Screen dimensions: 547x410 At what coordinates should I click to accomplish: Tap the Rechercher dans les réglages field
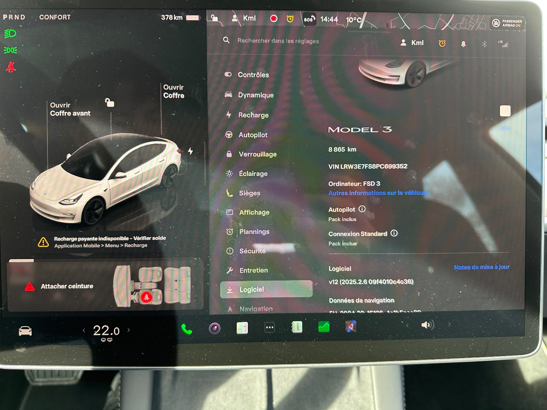click(x=278, y=41)
